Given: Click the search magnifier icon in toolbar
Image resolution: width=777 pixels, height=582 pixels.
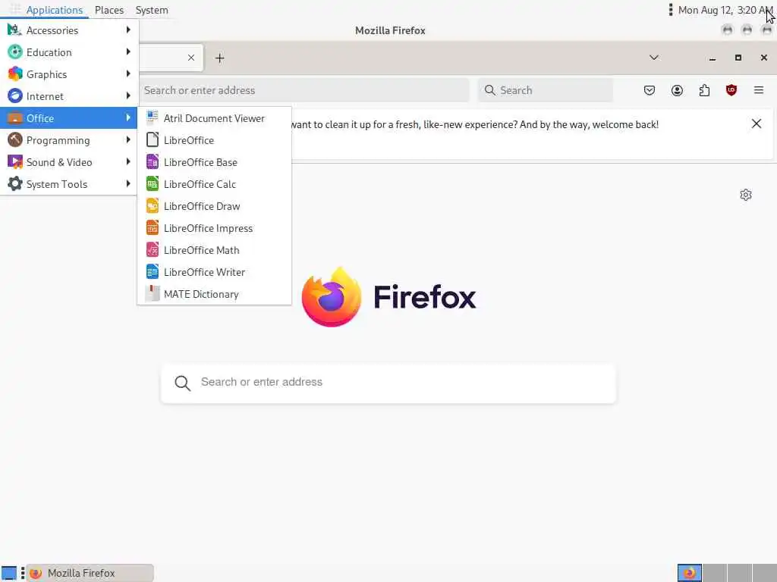Looking at the screenshot, I should tap(489, 90).
